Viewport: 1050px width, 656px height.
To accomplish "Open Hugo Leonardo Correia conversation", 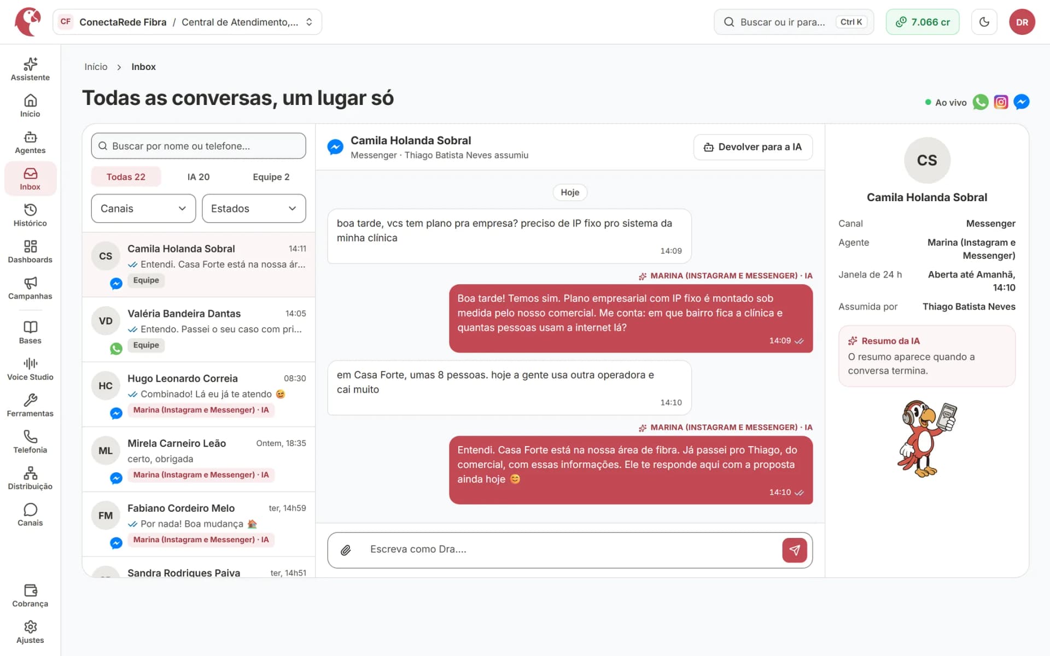I will (x=199, y=395).
